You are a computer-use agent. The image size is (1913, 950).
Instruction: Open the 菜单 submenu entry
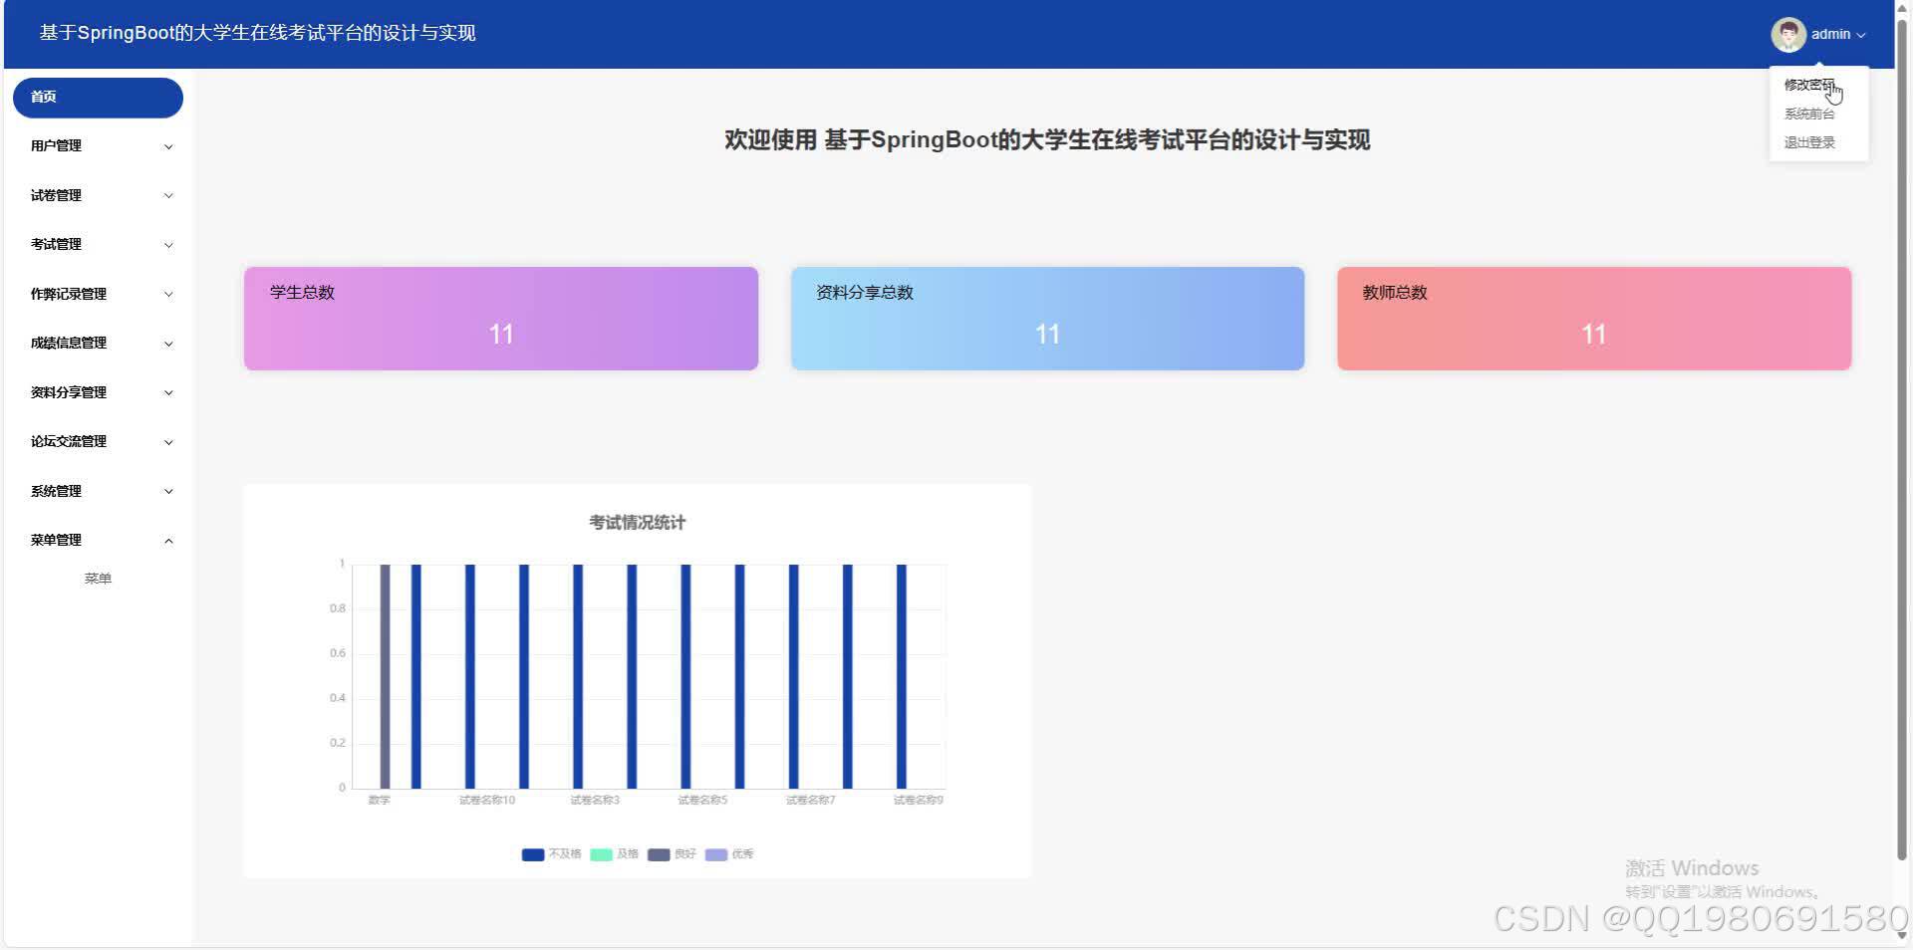pyautogui.click(x=97, y=578)
